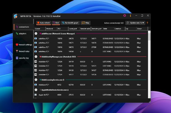Click the Active connection(s) count text
The image size is (171, 113).
(114, 23)
